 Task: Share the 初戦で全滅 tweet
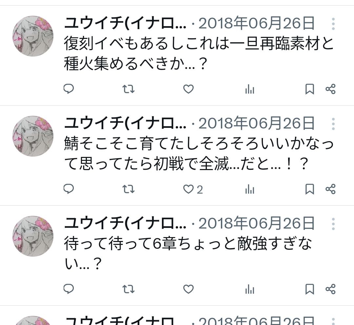click(330, 189)
